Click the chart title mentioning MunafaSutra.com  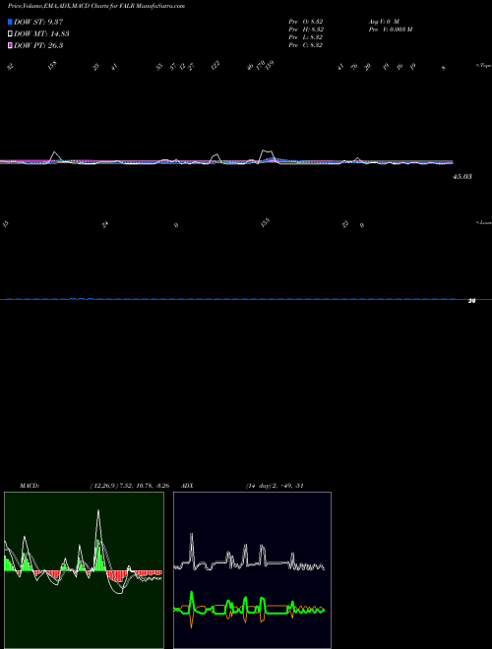click(96, 6)
